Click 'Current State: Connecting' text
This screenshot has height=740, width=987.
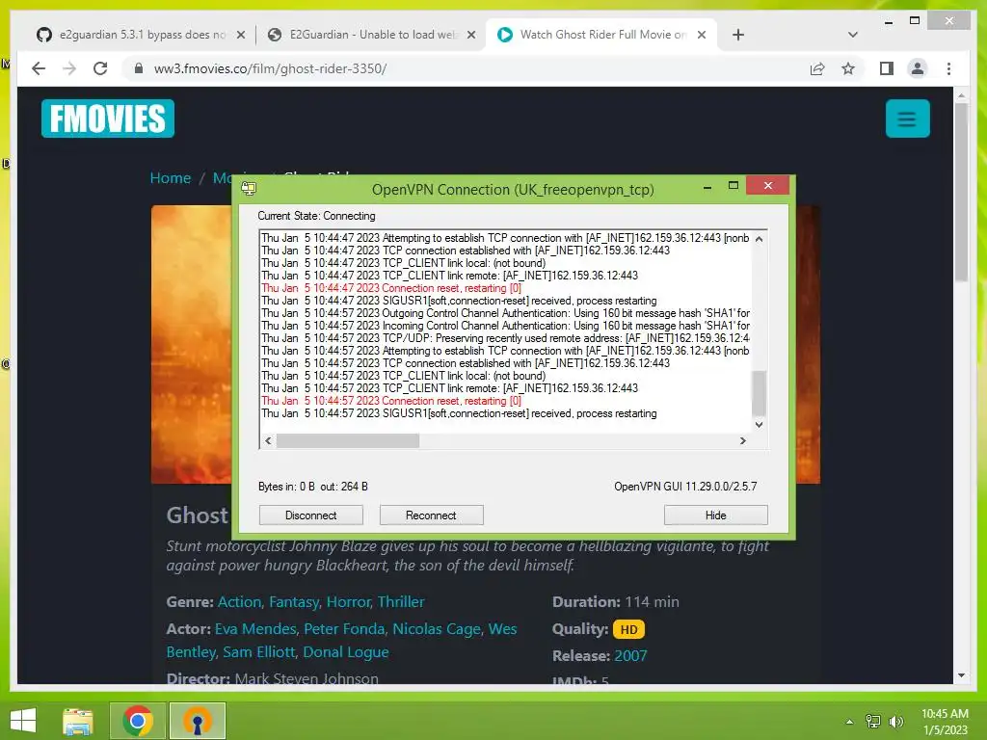pos(316,216)
